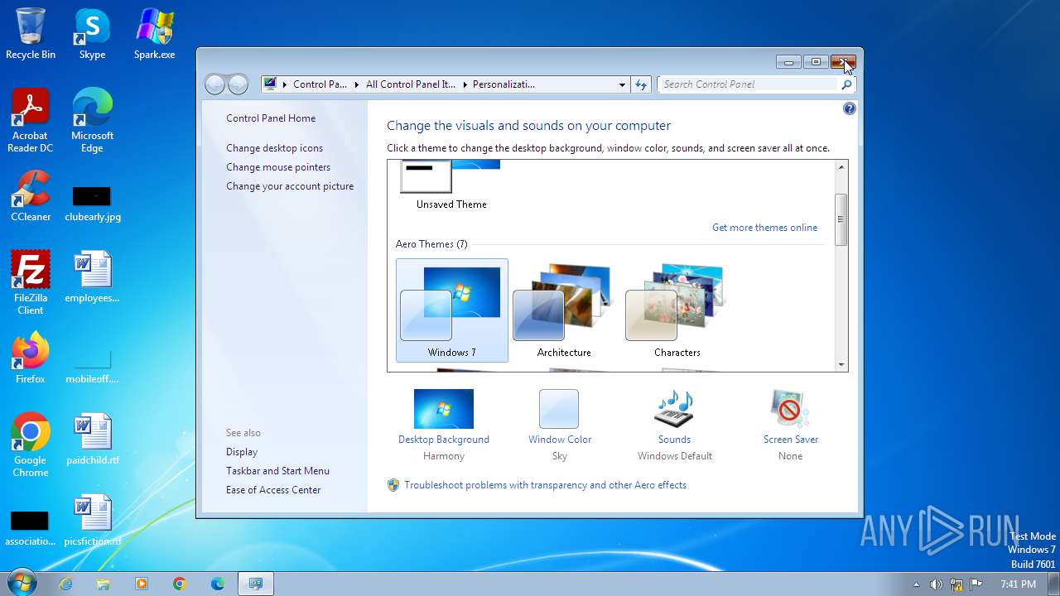Image resolution: width=1060 pixels, height=596 pixels.
Task: Click the theme list scroll down arrow
Action: (x=841, y=365)
